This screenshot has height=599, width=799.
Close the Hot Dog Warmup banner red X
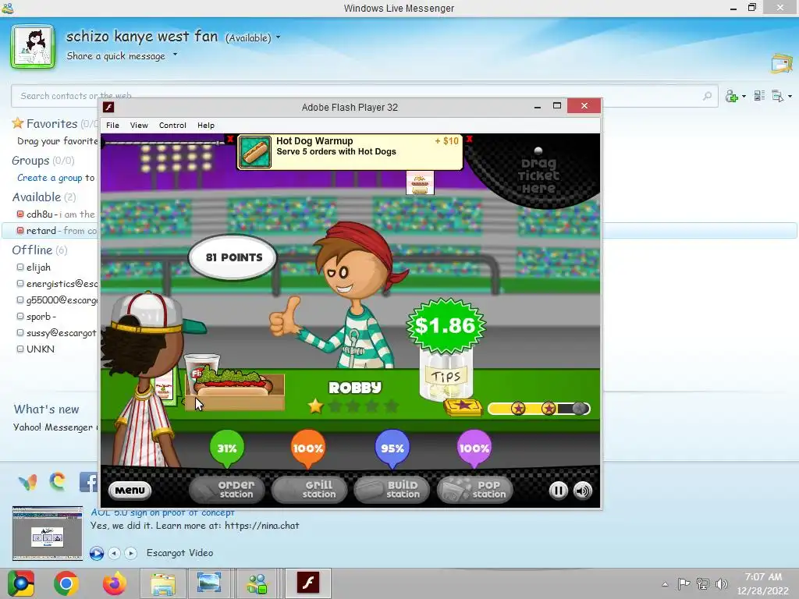click(469, 139)
